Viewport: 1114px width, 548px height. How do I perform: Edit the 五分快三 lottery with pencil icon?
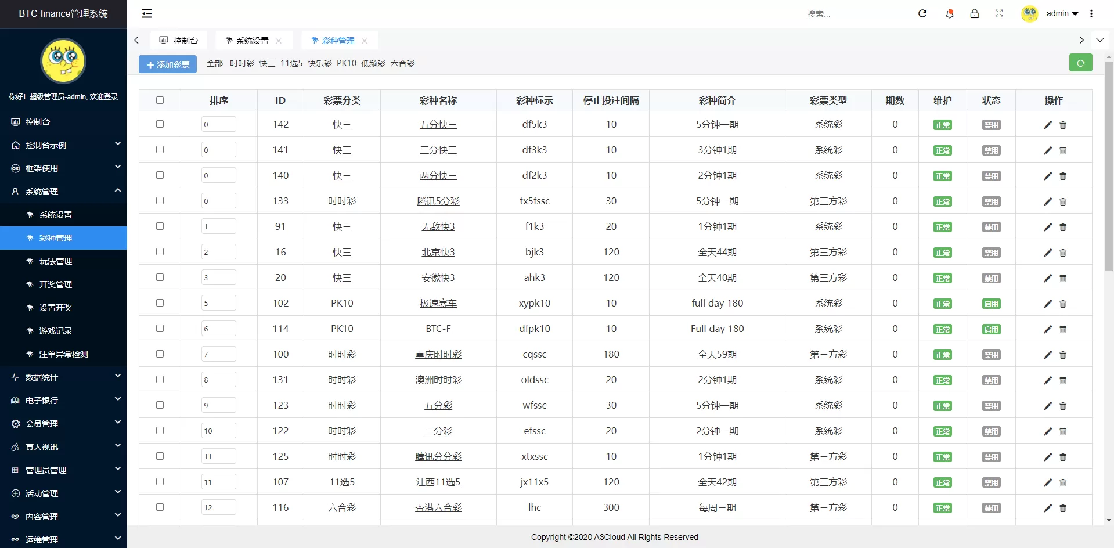(x=1048, y=124)
